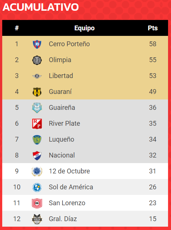This screenshot has height=230, width=171.
Task: Click the 12 de Octubre badge
Action: click(x=37, y=171)
